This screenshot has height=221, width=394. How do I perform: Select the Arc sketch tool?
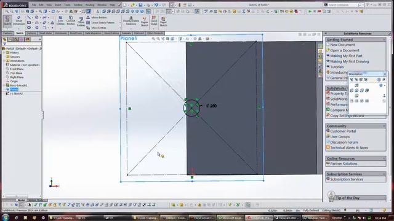click(37, 23)
